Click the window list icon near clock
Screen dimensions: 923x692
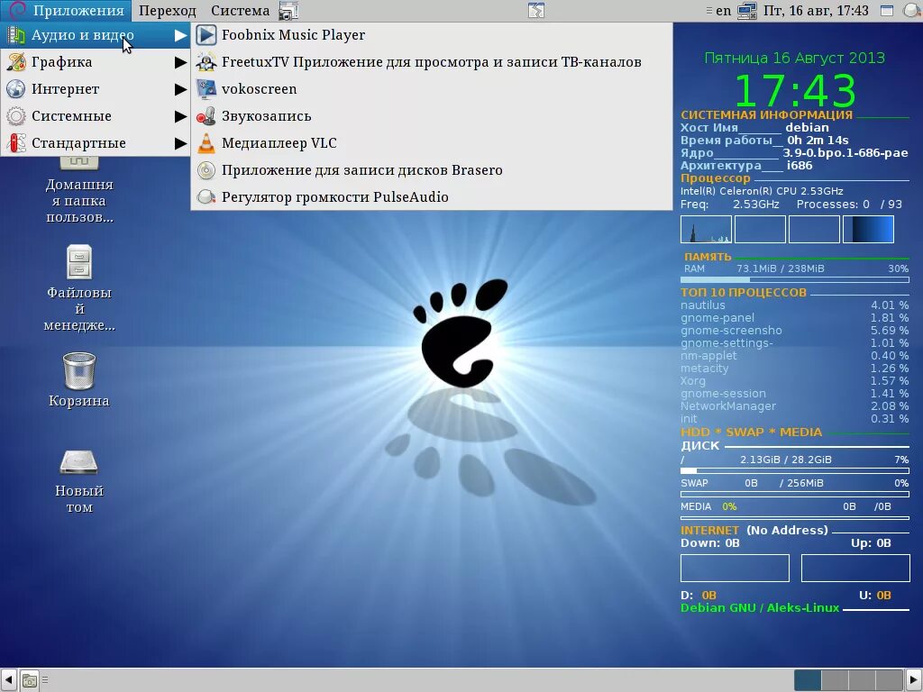[887, 11]
